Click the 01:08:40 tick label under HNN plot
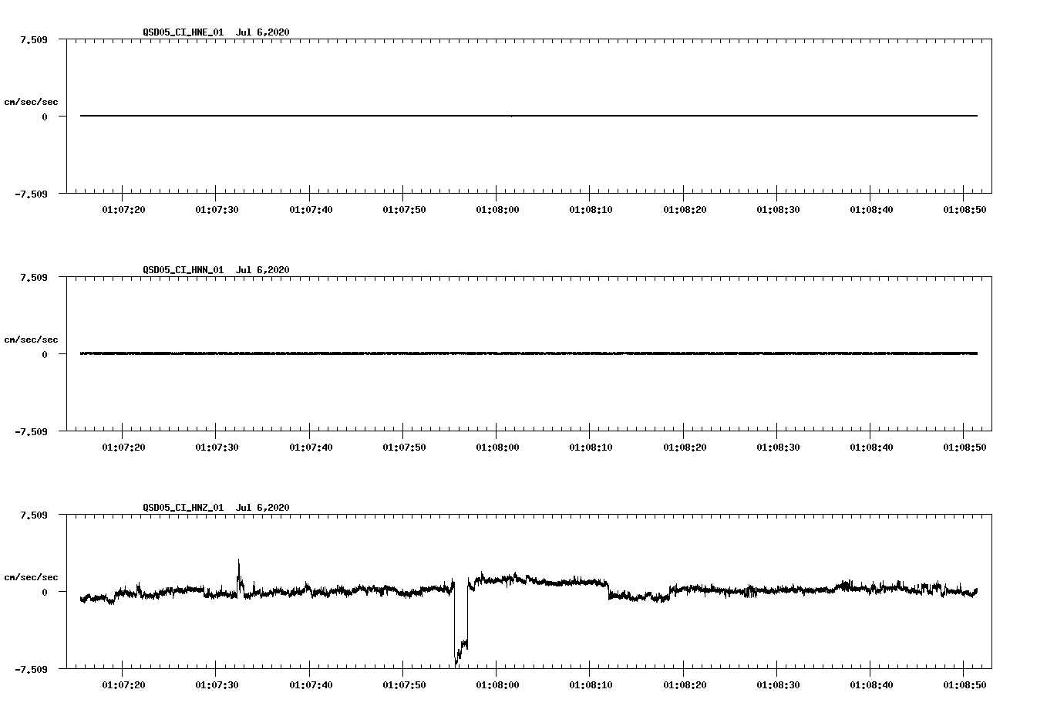The height and width of the screenshot is (713, 1047). click(870, 447)
